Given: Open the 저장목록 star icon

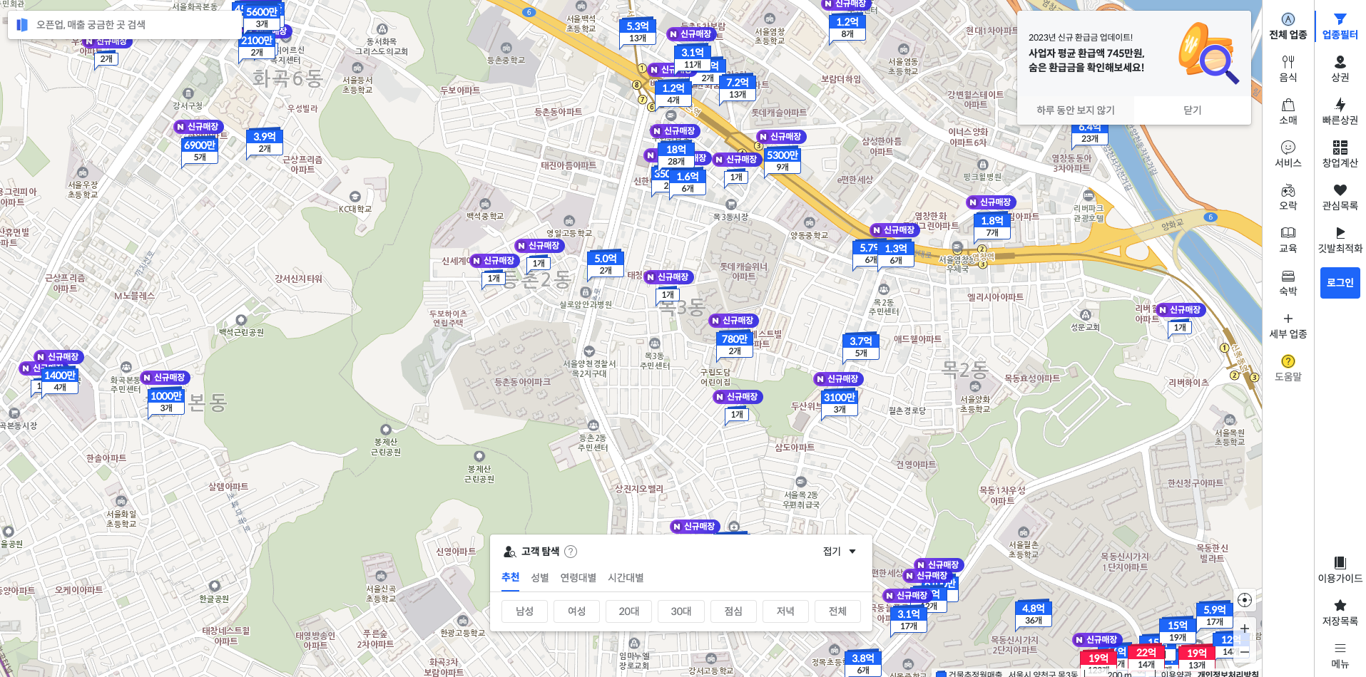Looking at the screenshot, I should [x=1340, y=606].
